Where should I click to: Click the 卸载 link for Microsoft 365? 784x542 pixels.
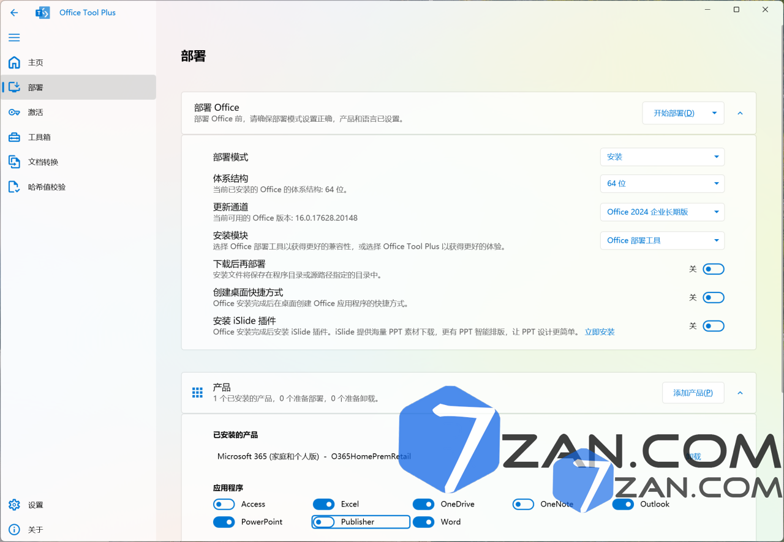click(693, 456)
